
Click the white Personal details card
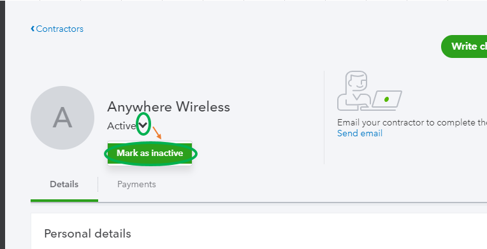[259, 231]
